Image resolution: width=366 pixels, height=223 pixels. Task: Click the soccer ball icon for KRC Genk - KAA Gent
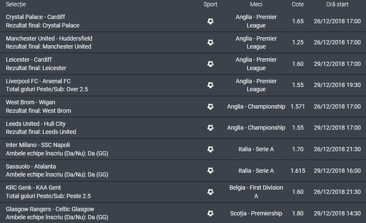click(210, 192)
